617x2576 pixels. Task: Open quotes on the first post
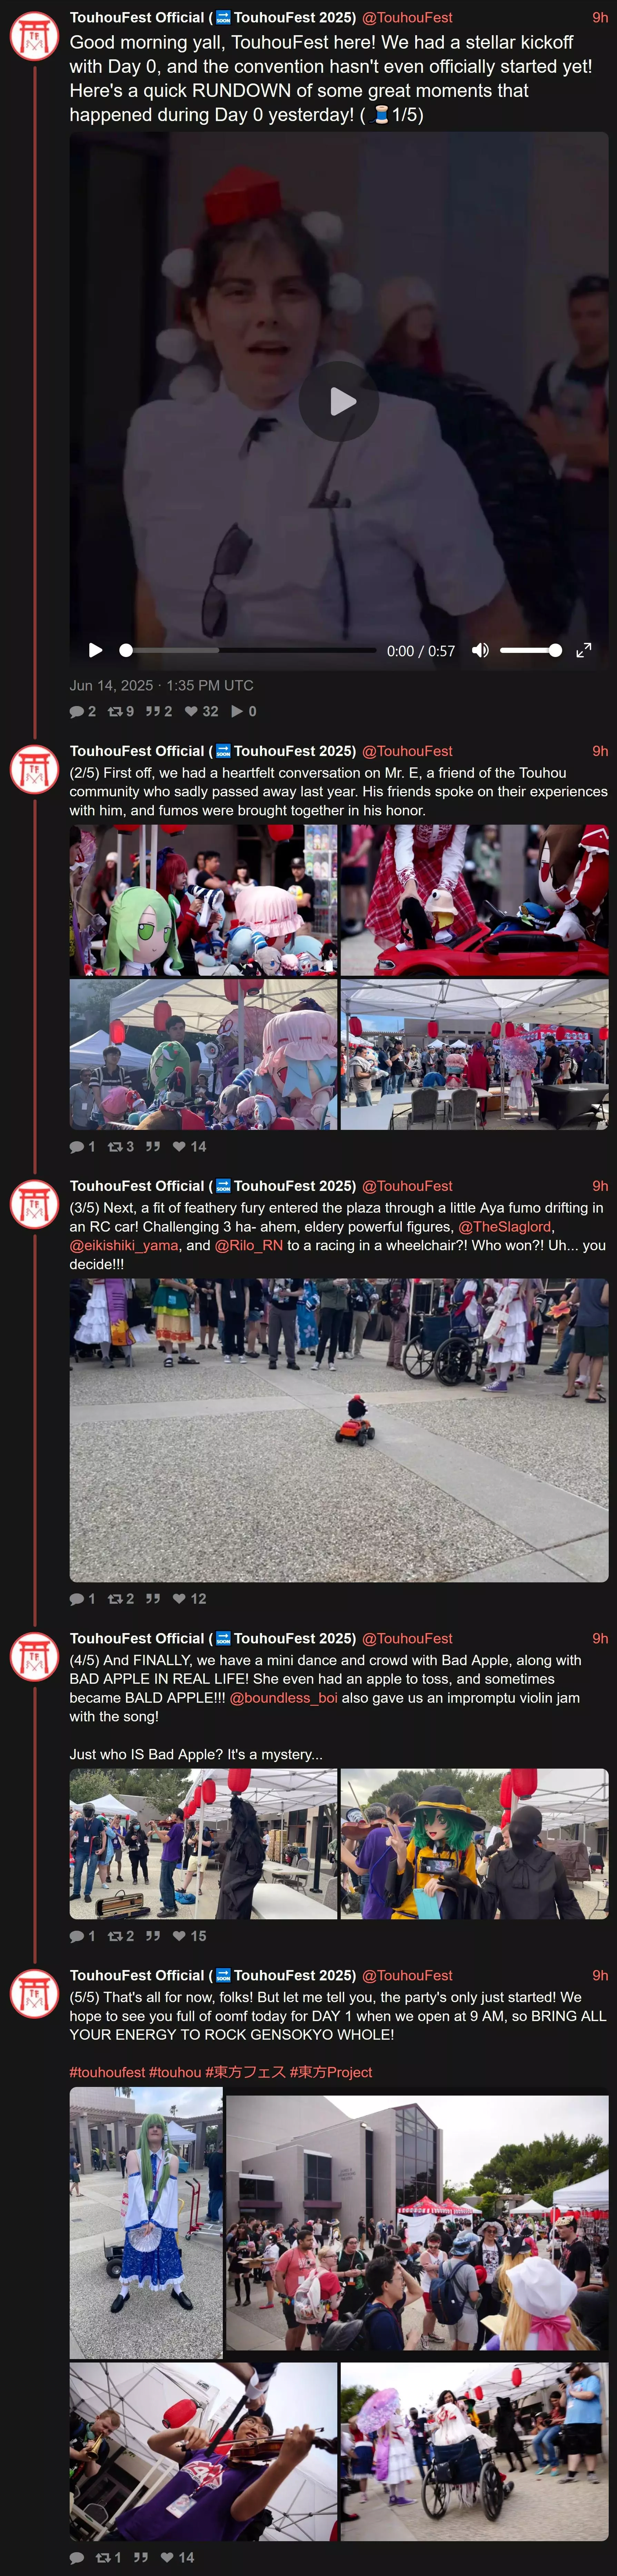[x=158, y=711]
